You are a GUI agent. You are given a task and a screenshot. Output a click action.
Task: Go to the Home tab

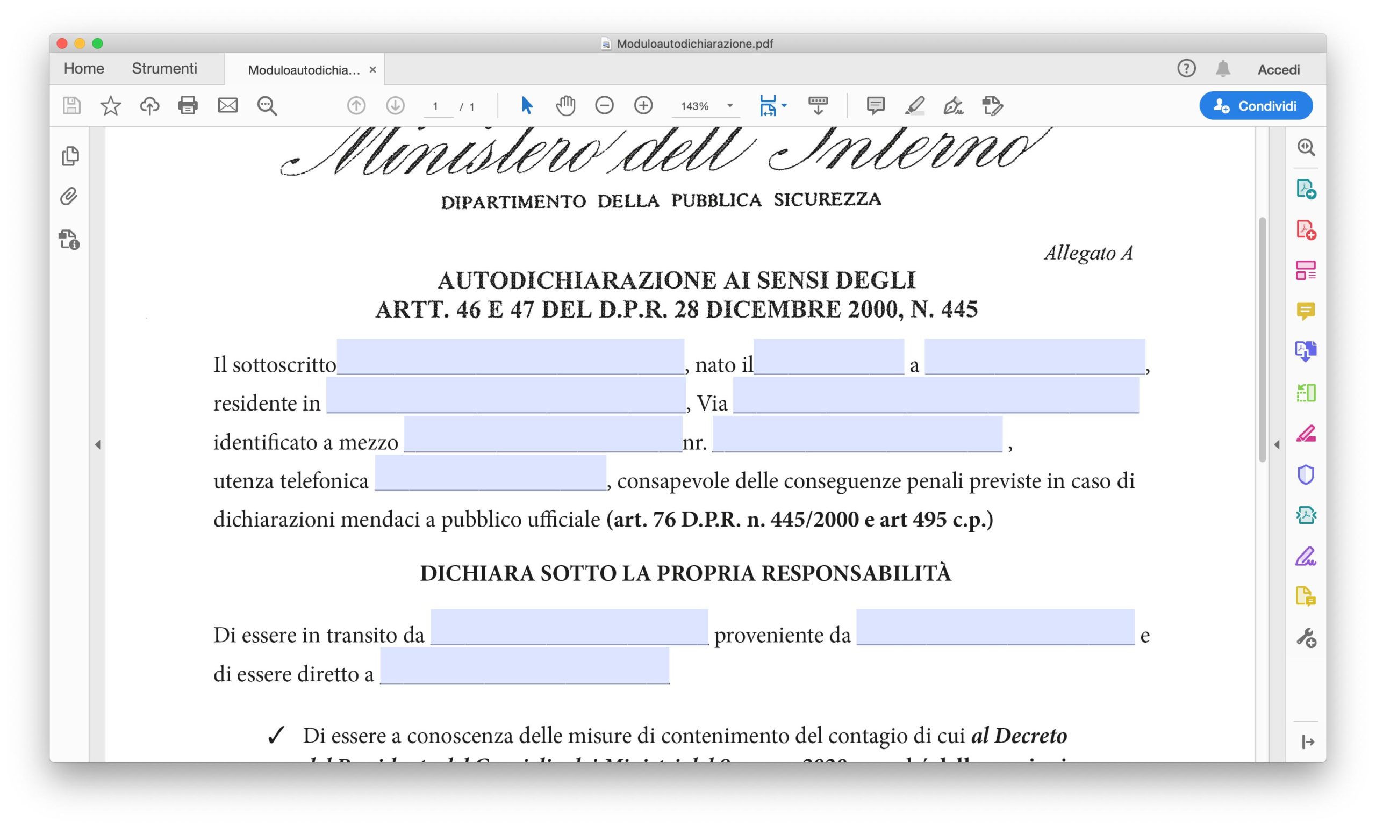[84, 68]
